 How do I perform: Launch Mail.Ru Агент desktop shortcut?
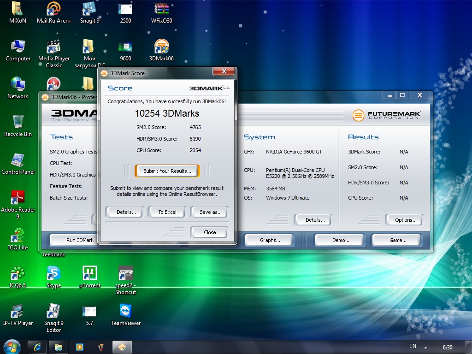tap(53, 12)
